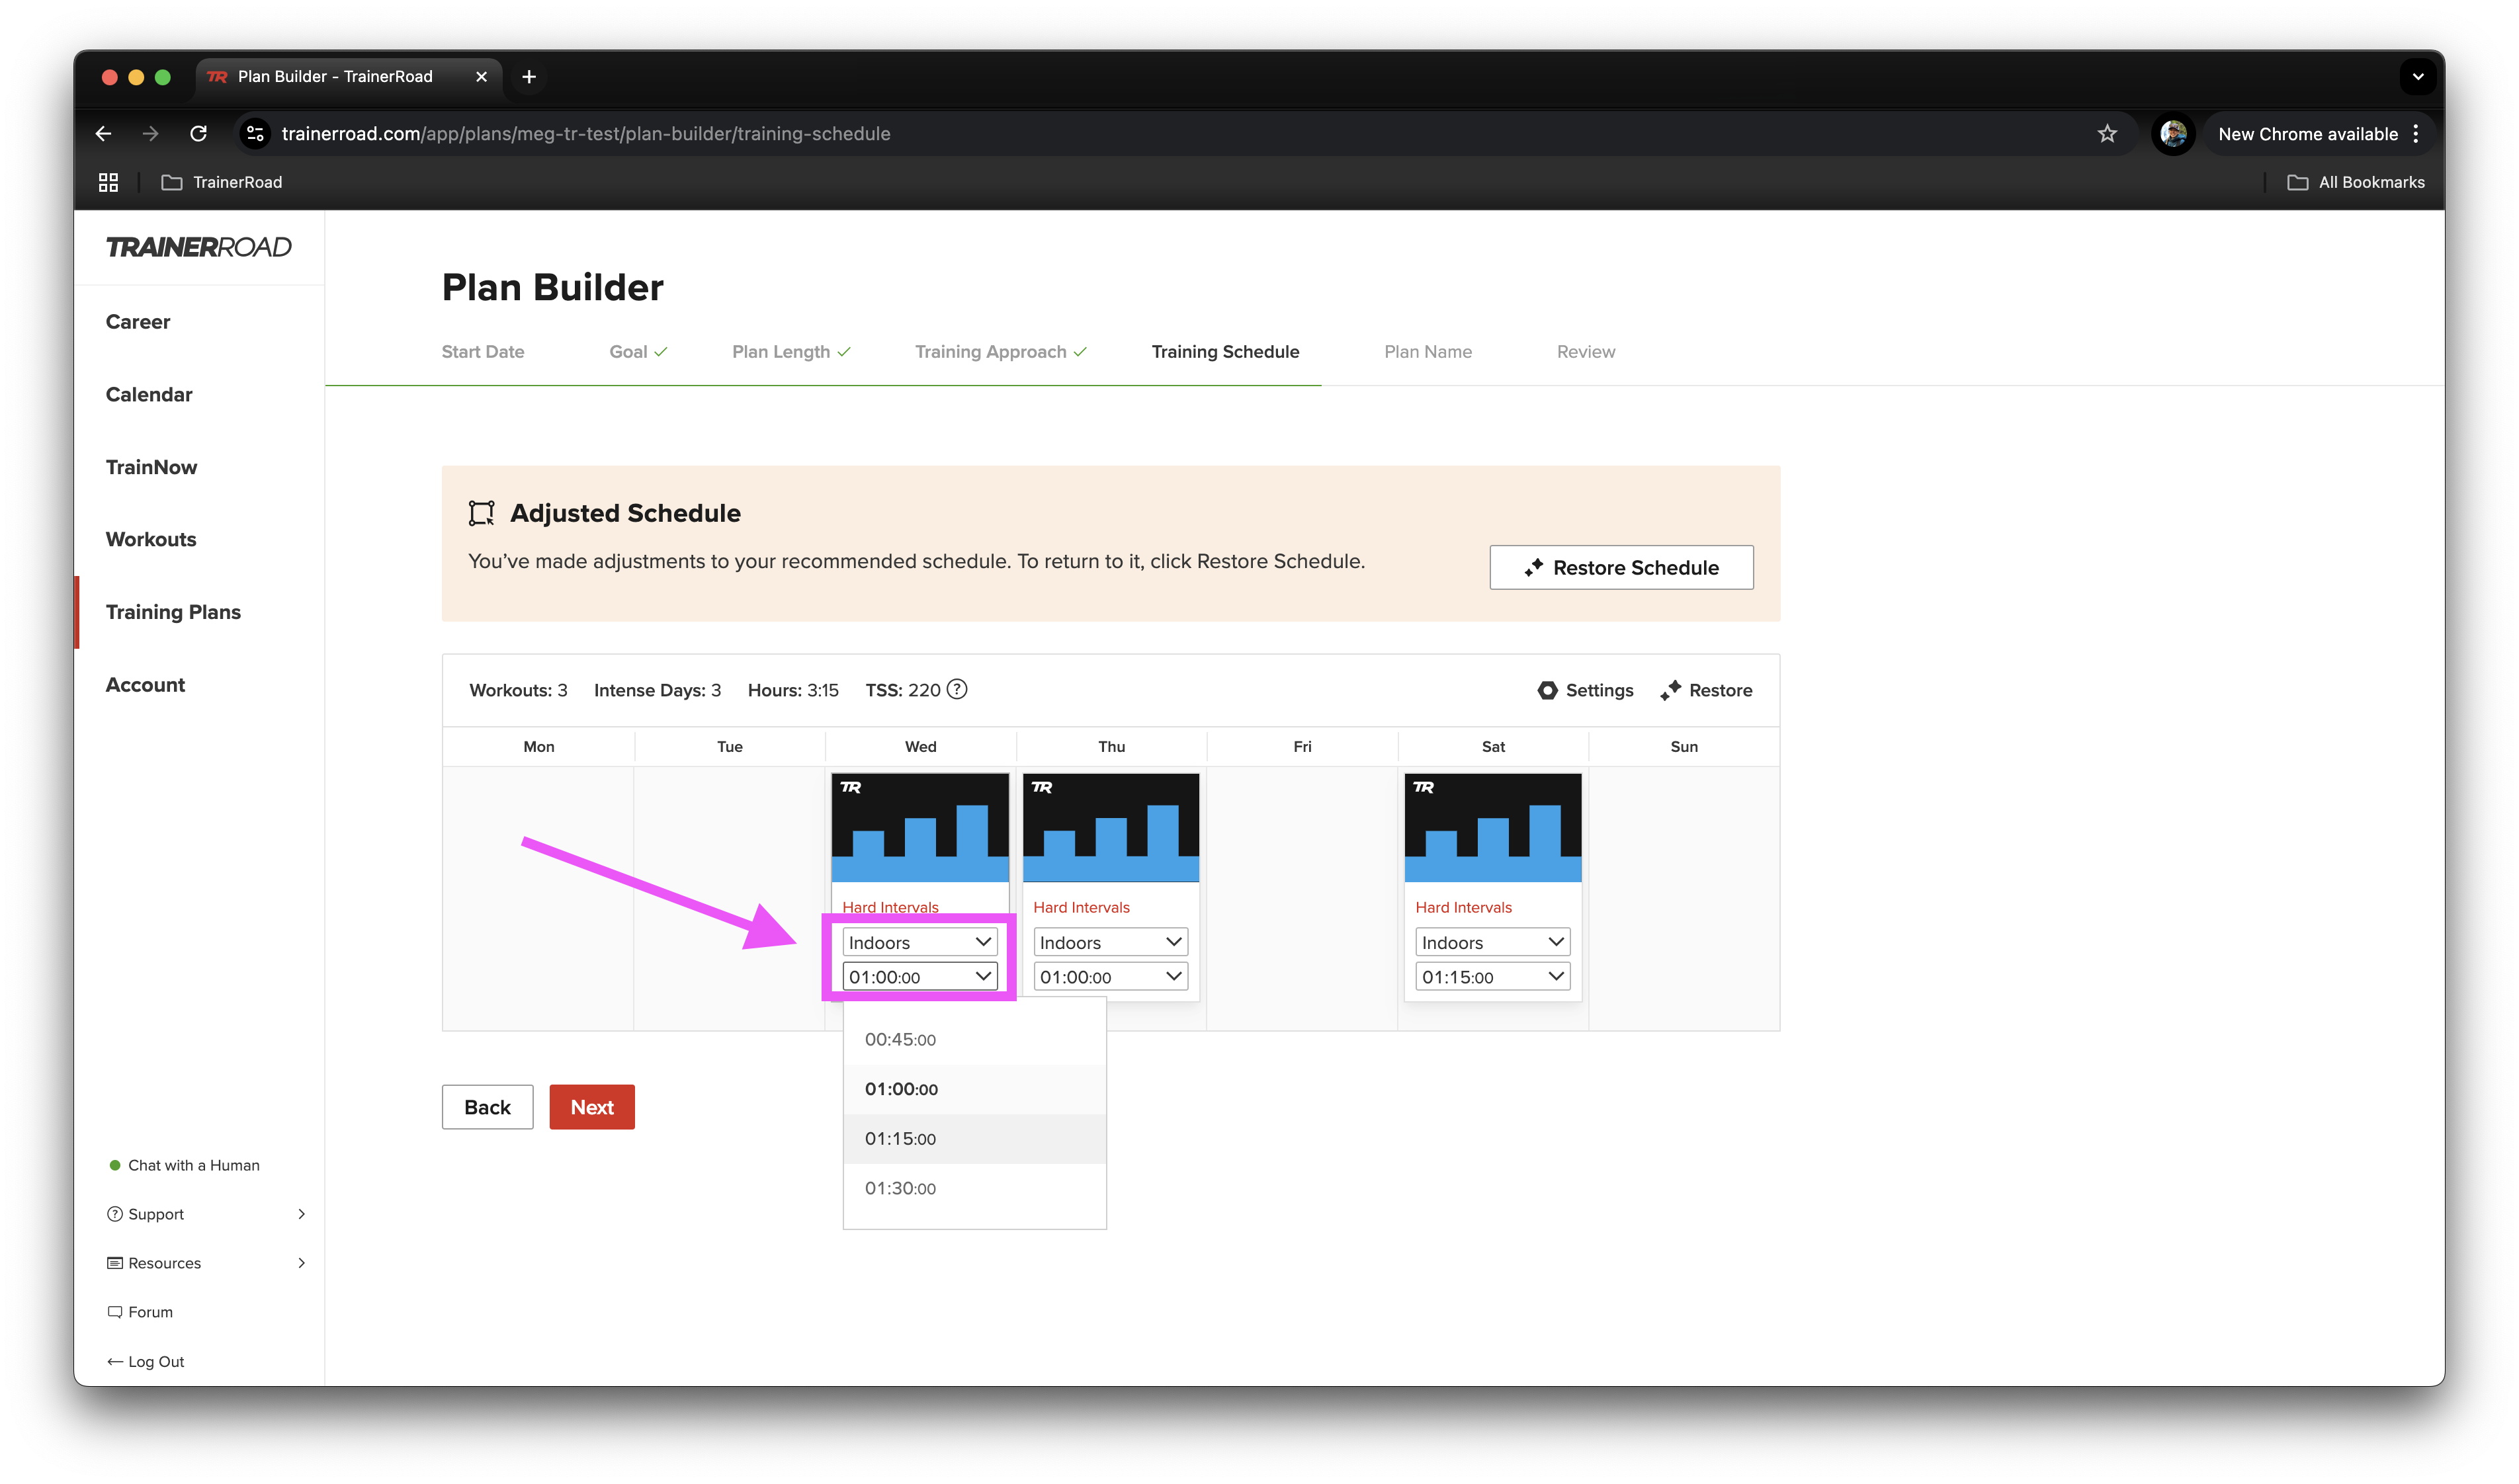
Task: Click the red Next button
Action: coord(592,1108)
